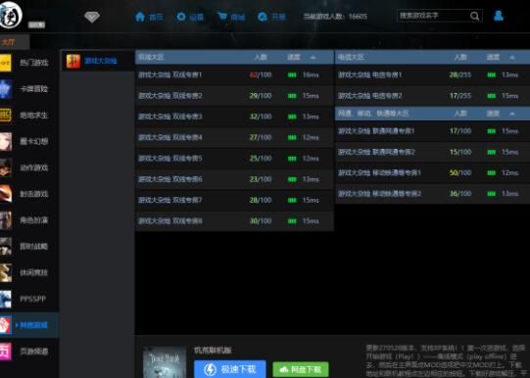Click the 魔卡幻想 category icon
This screenshot has width=530, height=378.
(x=6, y=142)
